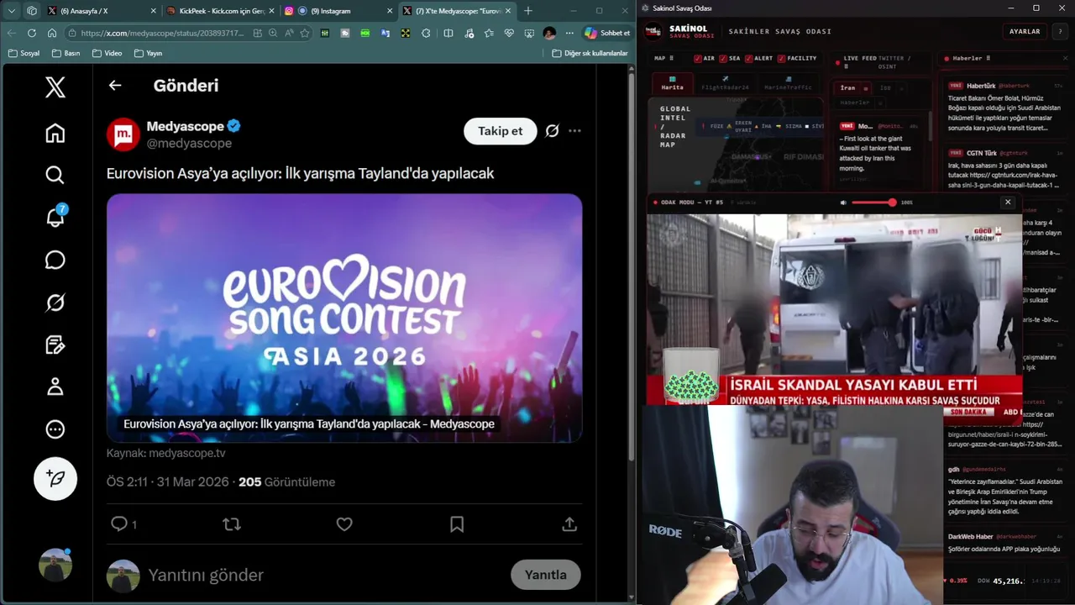Focus Yanıtını gönder reply field
The image size is (1075, 605).
click(x=323, y=575)
